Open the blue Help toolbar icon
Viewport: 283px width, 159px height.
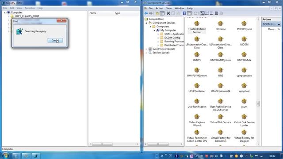click(184, 13)
